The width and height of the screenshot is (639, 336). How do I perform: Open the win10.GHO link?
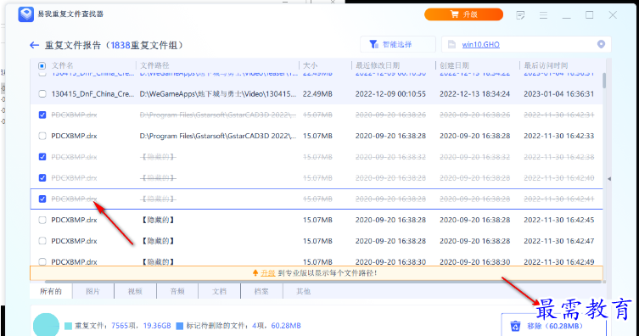pos(480,45)
